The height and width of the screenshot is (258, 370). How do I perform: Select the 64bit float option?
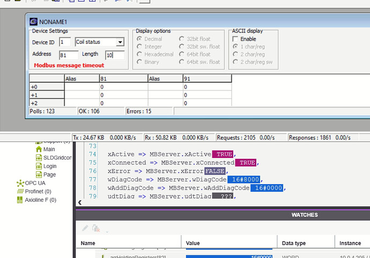pyautogui.click(x=181, y=54)
